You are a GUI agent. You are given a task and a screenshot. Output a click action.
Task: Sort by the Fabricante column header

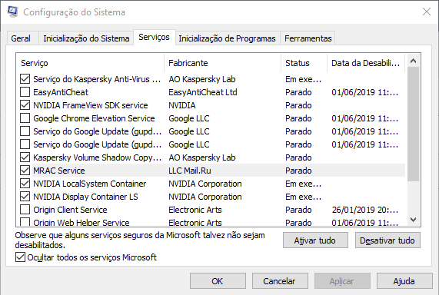223,63
